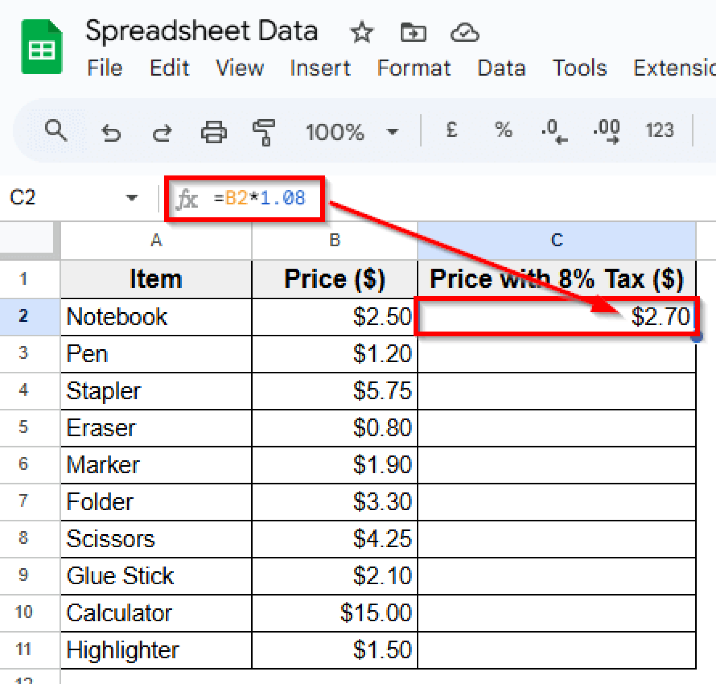Viewport: 716px width, 684px height.
Task: Decrease decimal places
Action: click(554, 131)
